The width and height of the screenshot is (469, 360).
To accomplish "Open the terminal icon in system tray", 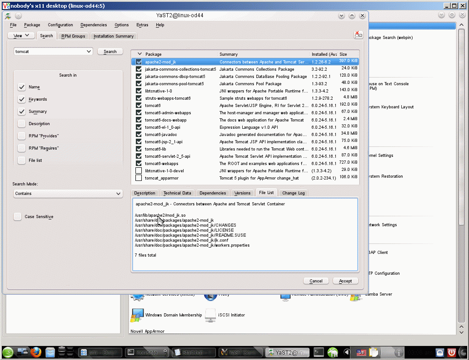I will click(x=319, y=353).
